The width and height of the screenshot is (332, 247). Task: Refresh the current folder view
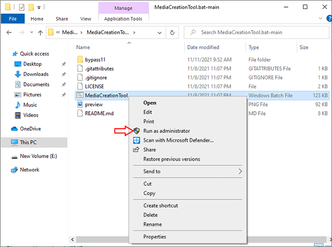coord(172,32)
